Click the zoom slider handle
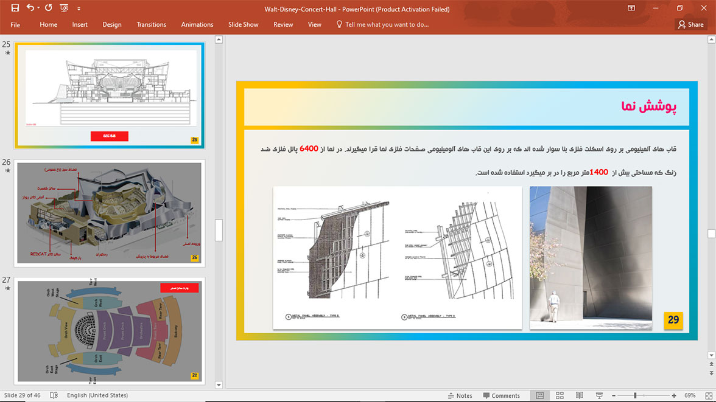Image resolution: width=716 pixels, height=402 pixels. [635, 395]
